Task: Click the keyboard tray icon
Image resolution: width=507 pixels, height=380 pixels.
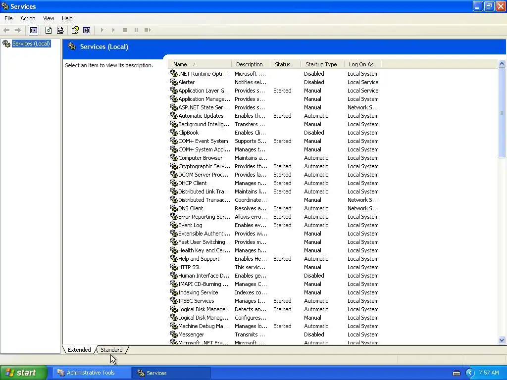Action: pyautogui.click(x=456, y=373)
